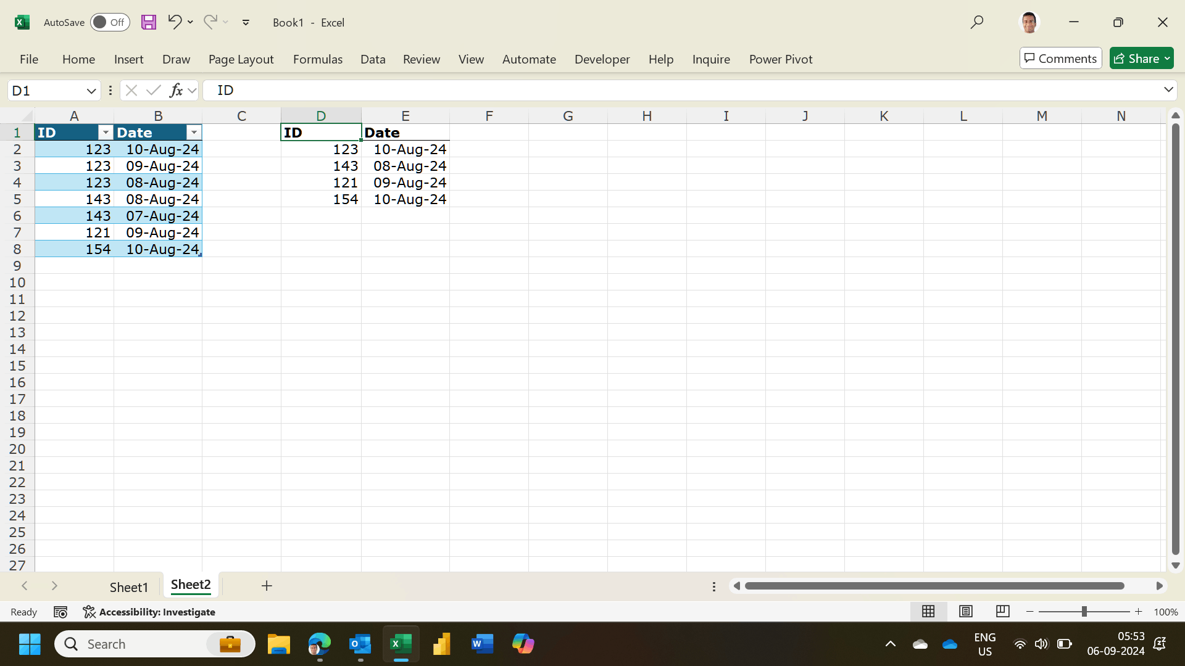Switch to Page Layout view icon
Viewport: 1185px width, 666px height.
click(965, 611)
